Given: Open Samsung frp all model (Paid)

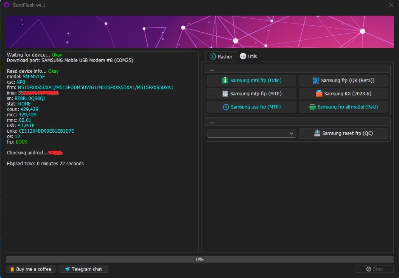Looking at the screenshot, I should 343,107.
